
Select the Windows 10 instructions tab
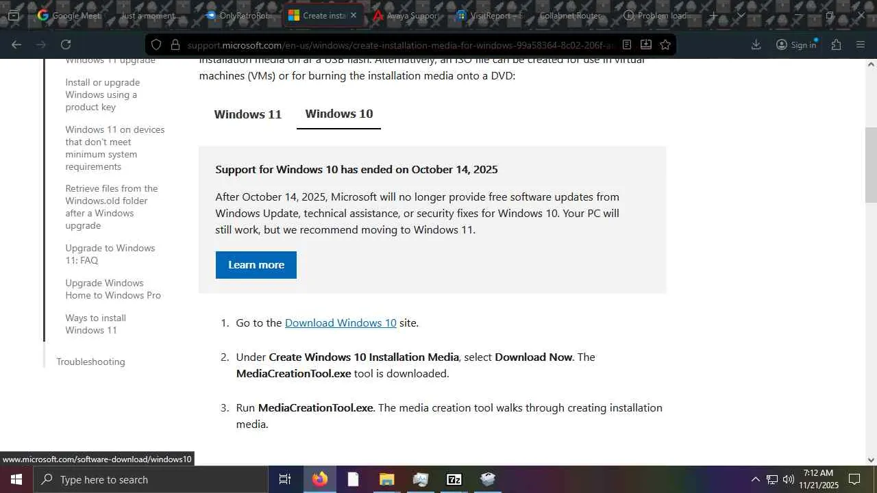[x=338, y=114]
